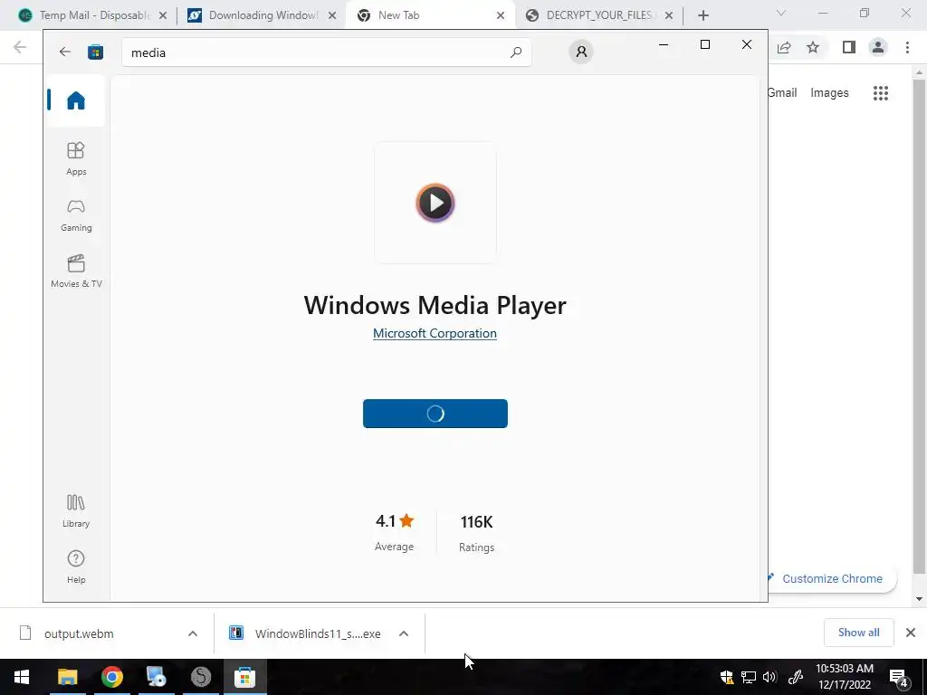Screen dimensions: 927x695
Task: Close the Temp Mail tab
Action: (x=163, y=15)
